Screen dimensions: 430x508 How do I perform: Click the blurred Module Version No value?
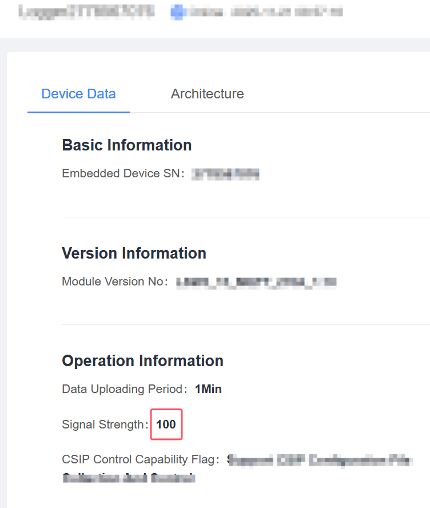[256, 282]
